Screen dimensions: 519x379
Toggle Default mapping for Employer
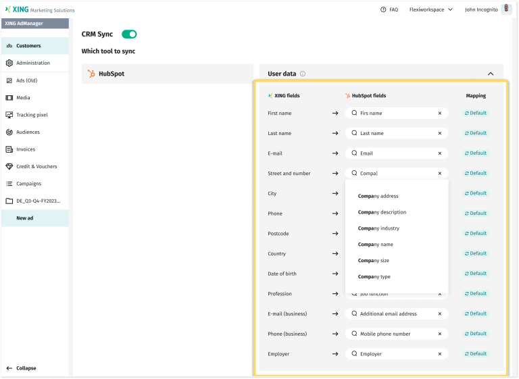tap(476, 354)
